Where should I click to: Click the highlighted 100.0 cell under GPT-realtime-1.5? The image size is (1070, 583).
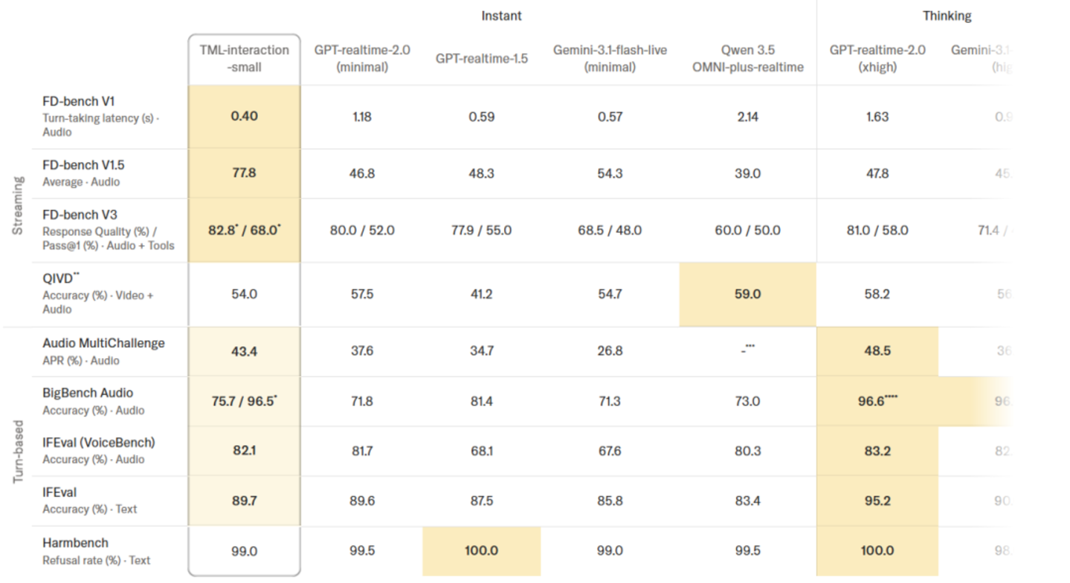(x=482, y=551)
